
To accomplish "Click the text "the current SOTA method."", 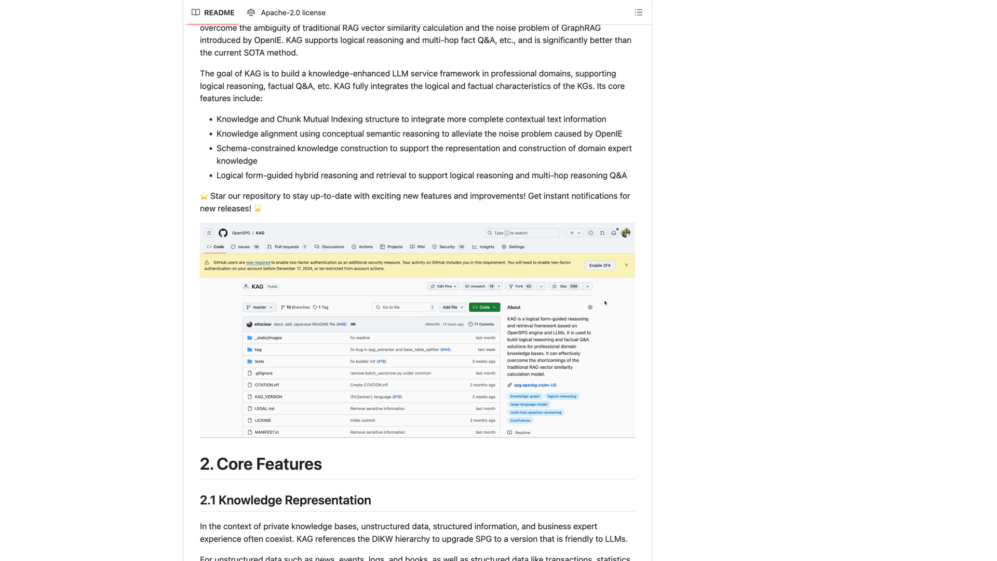I will [249, 52].
